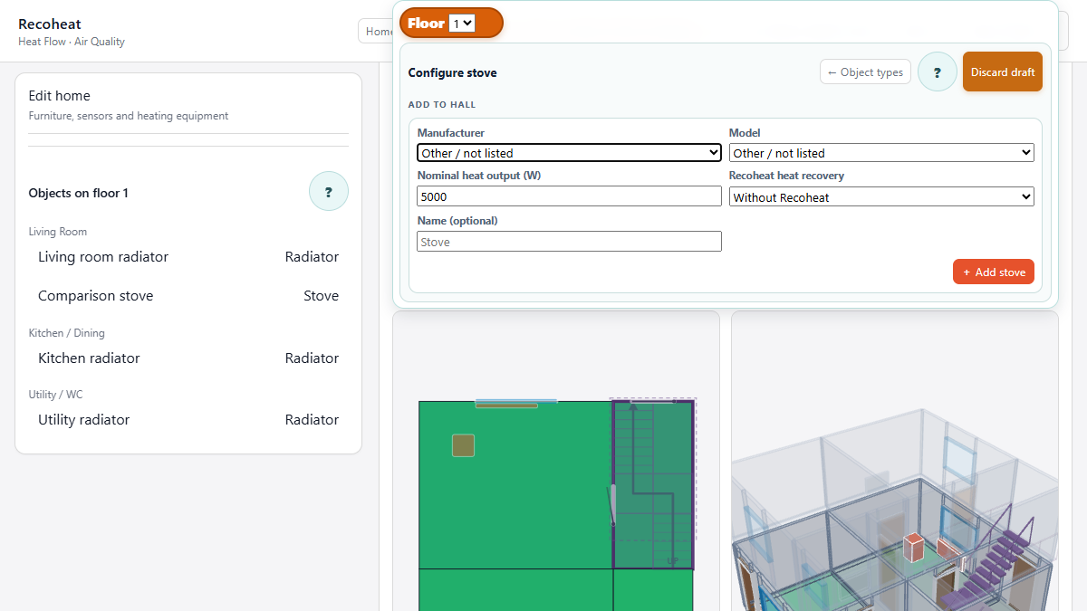This screenshot has width=1087, height=611.
Task: Open the Model dropdown
Action: 881,153
